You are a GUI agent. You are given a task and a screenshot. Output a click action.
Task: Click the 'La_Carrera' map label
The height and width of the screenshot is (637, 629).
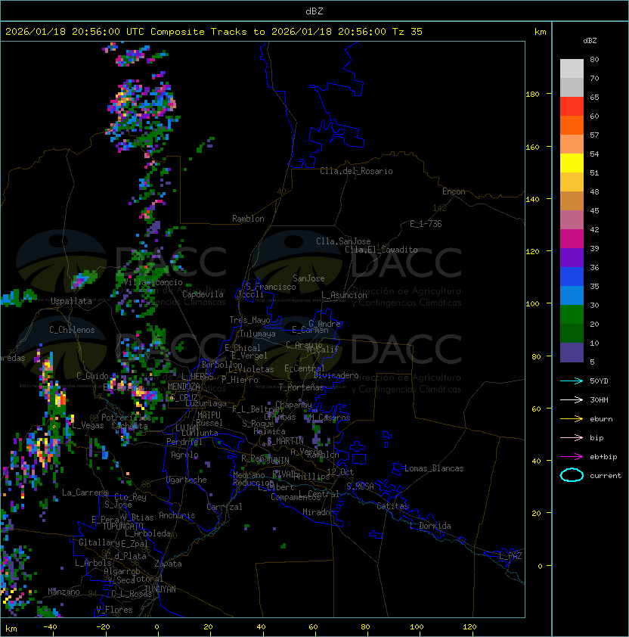coord(85,493)
